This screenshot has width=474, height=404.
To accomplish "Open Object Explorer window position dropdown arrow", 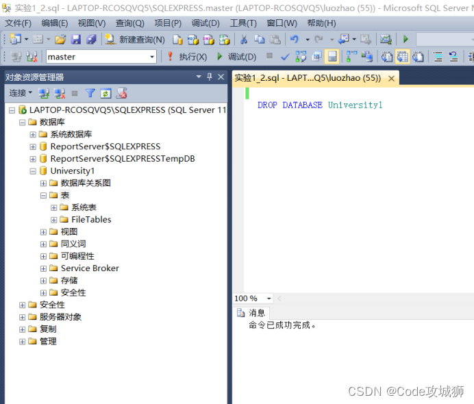I will point(199,77).
